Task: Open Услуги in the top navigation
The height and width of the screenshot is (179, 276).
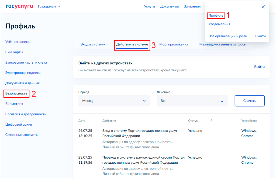Action: click(149, 6)
